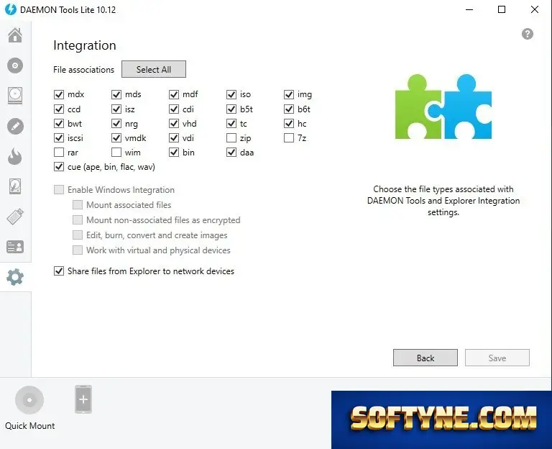This screenshot has width=552, height=449.
Task: Enable the zip file association checkbox
Action: coord(231,138)
